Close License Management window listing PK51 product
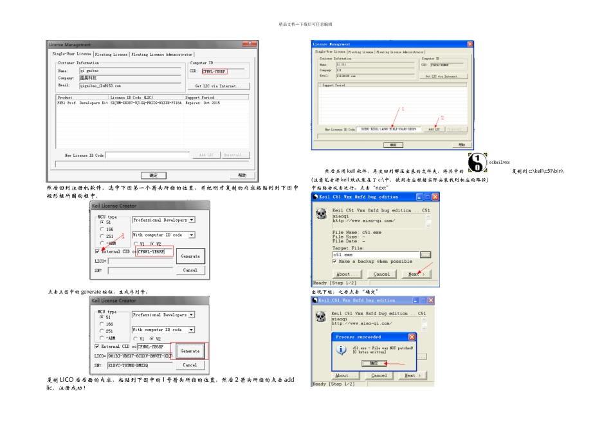Viewport: 611px width, 432px height. pyautogui.click(x=249, y=44)
